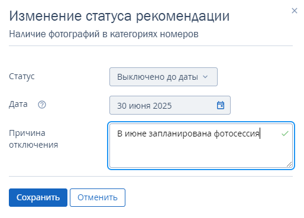This screenshot has width=304, height=218.
Task: Close the recommendation status dialog with X
Action: tap(295, 11)
